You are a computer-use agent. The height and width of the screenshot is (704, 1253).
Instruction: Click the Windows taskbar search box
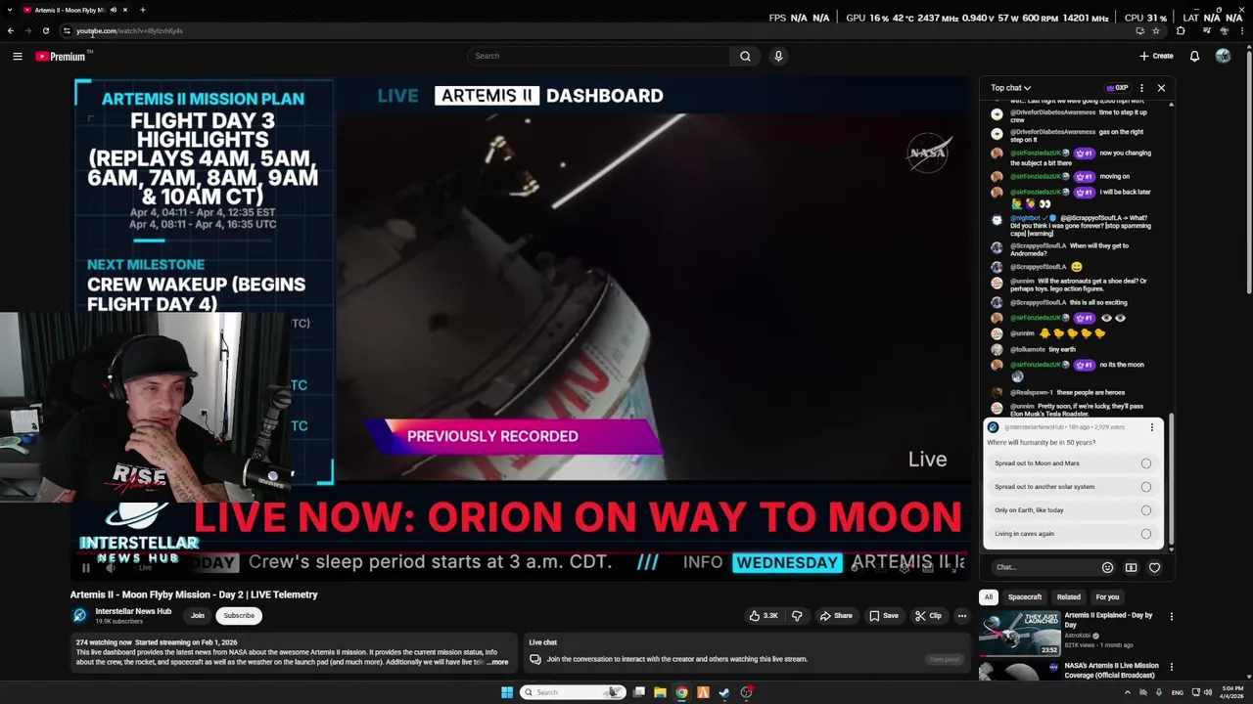click(x=574, y=692)
